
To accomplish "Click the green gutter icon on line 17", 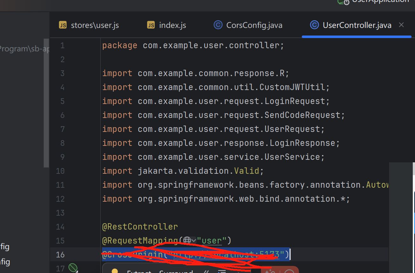I will point(73,268).
